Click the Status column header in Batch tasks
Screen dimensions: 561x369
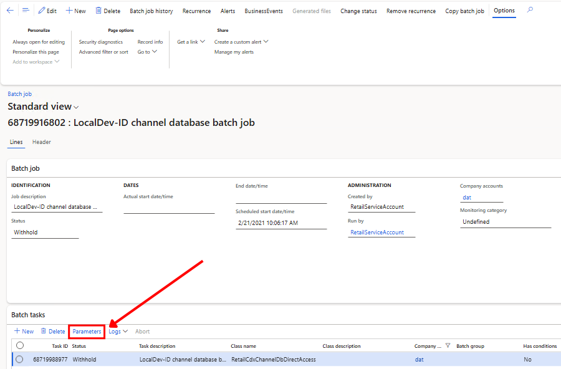(x=79, y=346)
